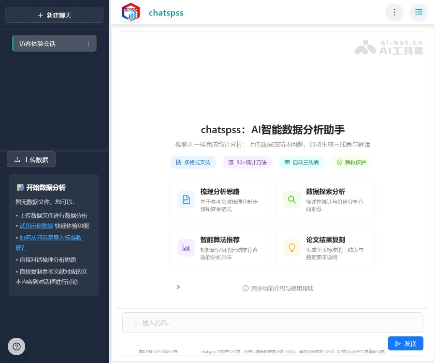
Task: Click the chart icon beside 开始数据分析
Action: (20, 188)
